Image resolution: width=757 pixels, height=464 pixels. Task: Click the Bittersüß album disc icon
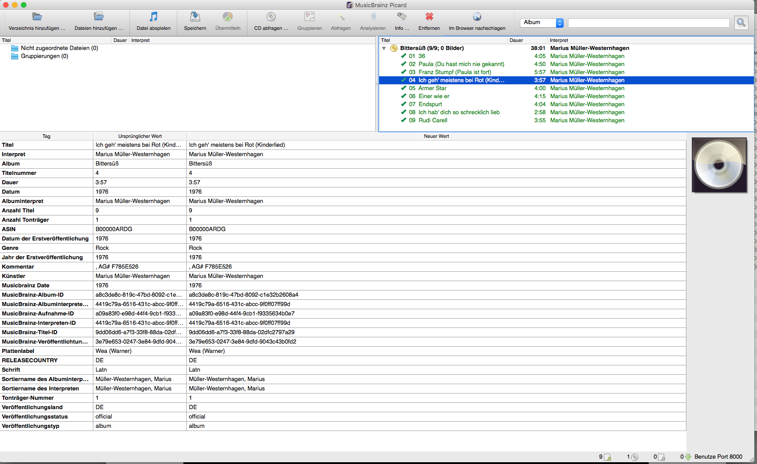click(x=394, y=48)
